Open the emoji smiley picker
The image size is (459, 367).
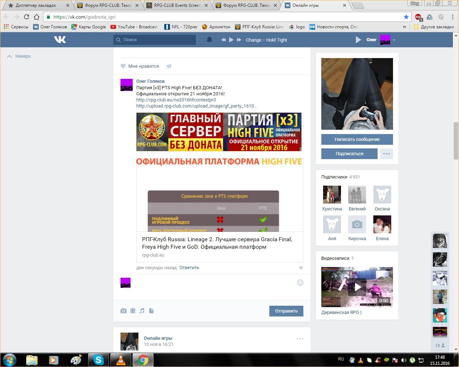coord(301,282)
